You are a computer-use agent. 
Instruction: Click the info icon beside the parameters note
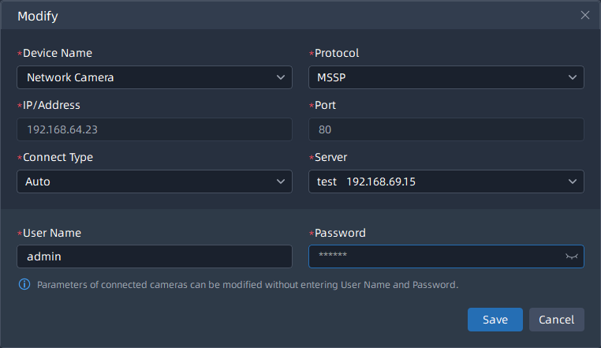(24, 284)
